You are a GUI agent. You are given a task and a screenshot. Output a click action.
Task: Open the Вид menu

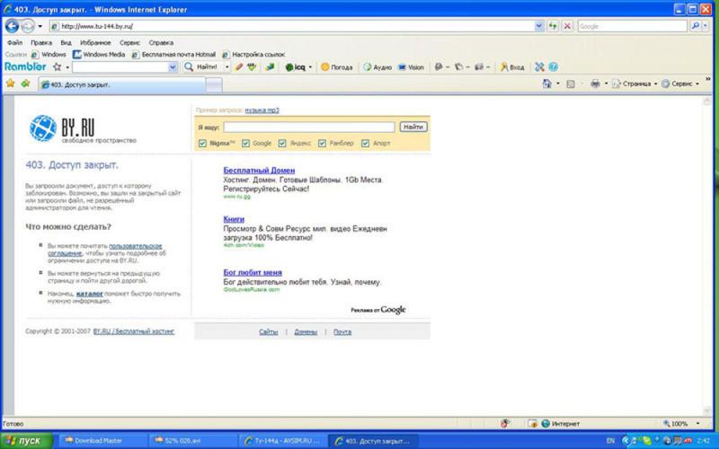pyautogui.click(x=66, y=42)
